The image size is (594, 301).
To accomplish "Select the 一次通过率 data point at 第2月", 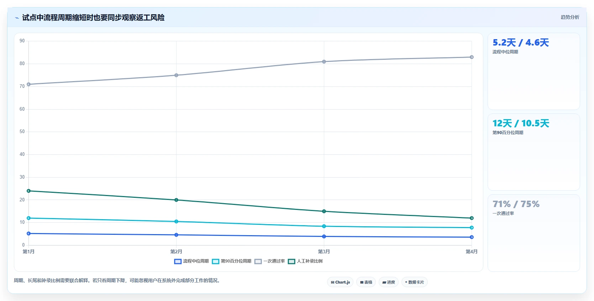I will (x=176, y=75).
